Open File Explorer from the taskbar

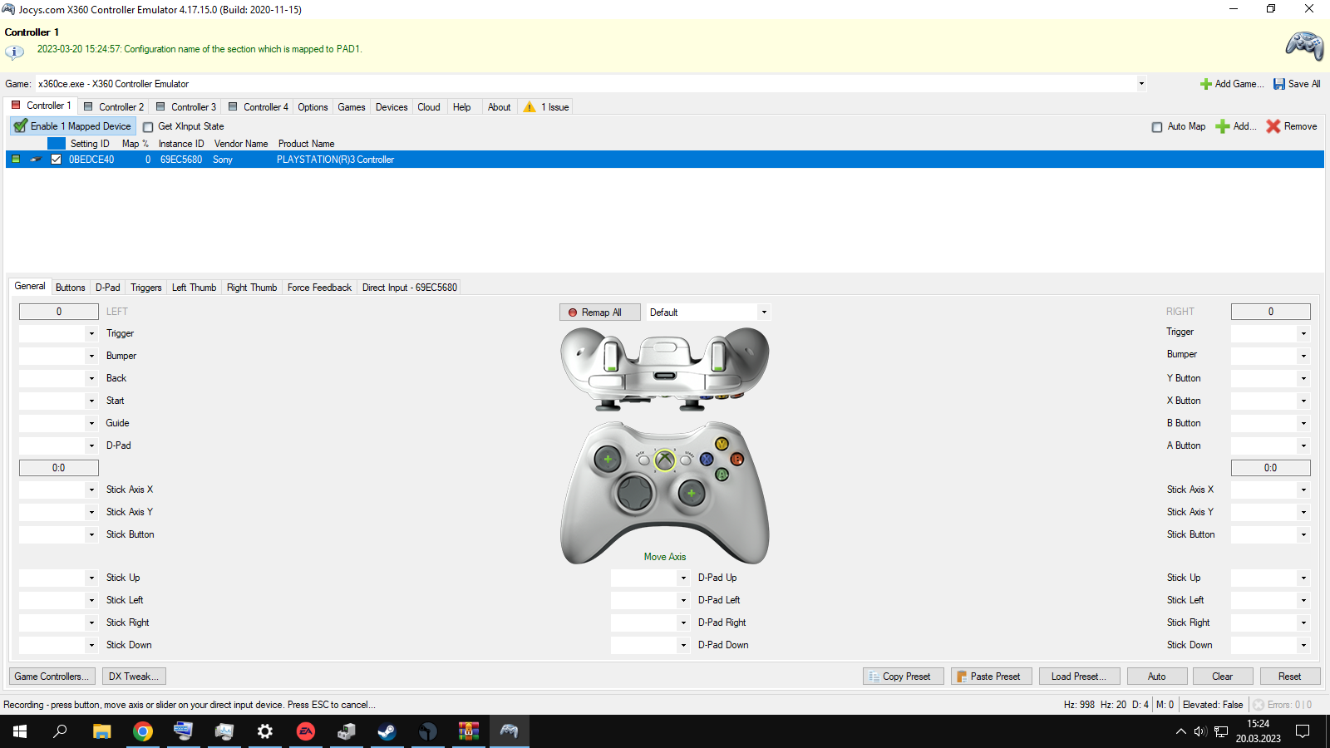(101, 731)
